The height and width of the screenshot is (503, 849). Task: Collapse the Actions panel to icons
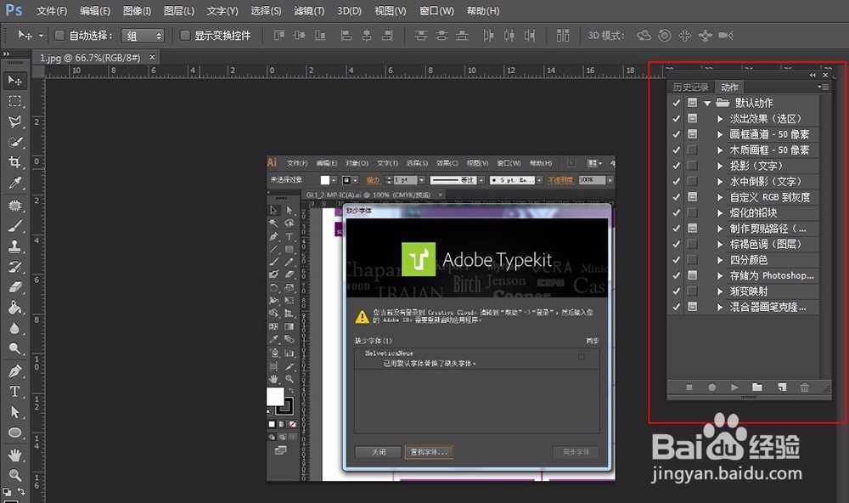tap(812, 75)
